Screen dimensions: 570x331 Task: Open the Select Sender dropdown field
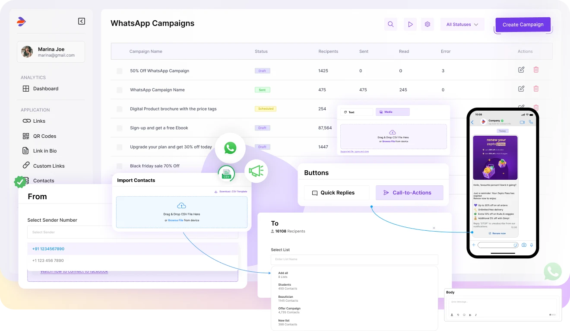point(133,232)
